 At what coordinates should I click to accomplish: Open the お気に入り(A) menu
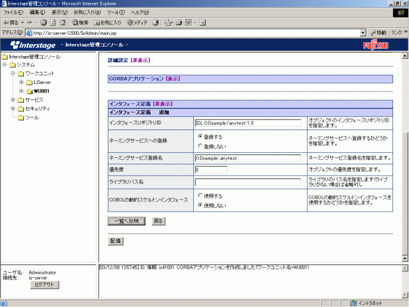click(x=87, y=12)
